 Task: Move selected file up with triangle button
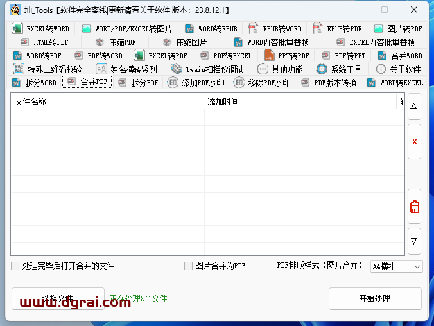click(x=414, y=107)
